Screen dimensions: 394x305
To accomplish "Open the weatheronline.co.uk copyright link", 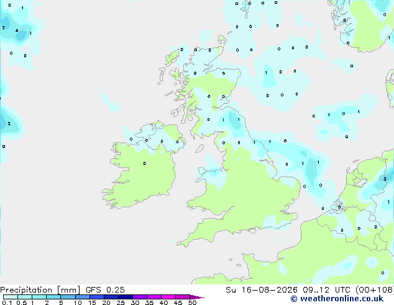I will 337,299.
